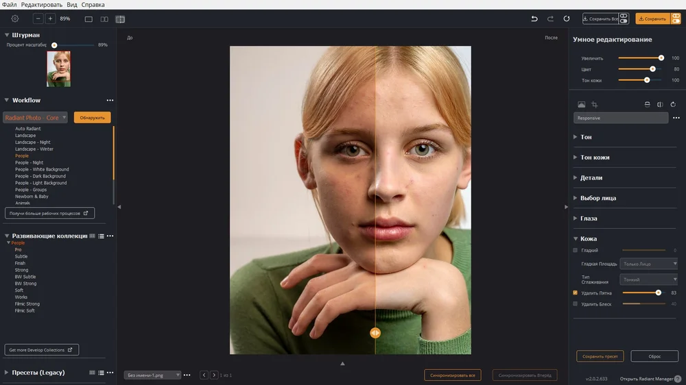This screenshot has height=385, width=686.
Task: Click the Обнаружить button
Action: click(x=93, y=118)
